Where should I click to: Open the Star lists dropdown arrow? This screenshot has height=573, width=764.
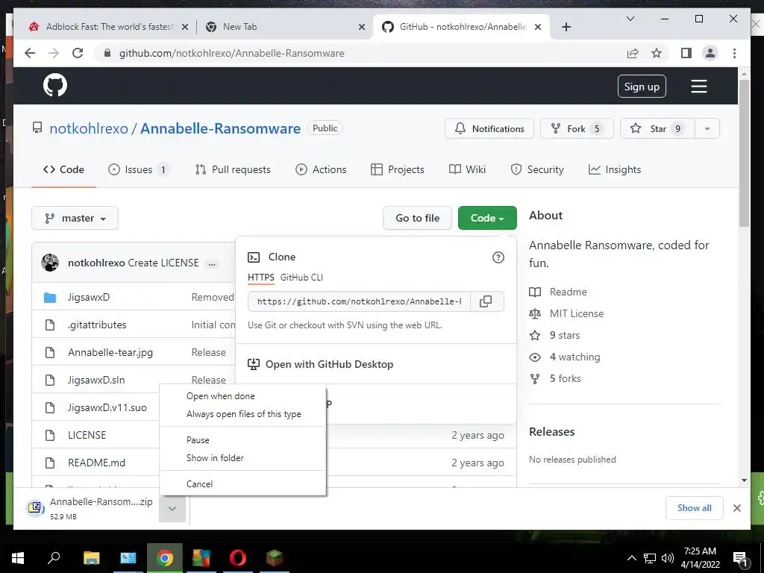click(x=707, y=128)
